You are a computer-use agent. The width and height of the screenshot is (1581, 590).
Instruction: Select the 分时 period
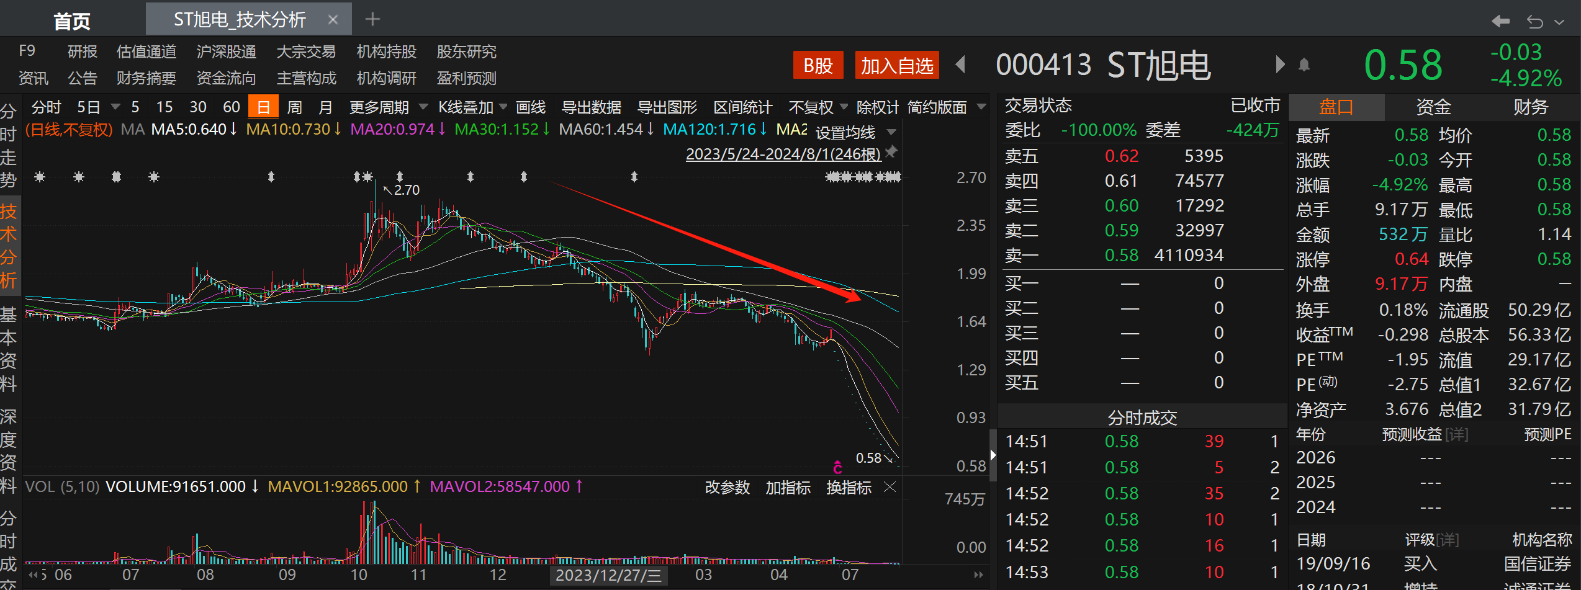47,107
